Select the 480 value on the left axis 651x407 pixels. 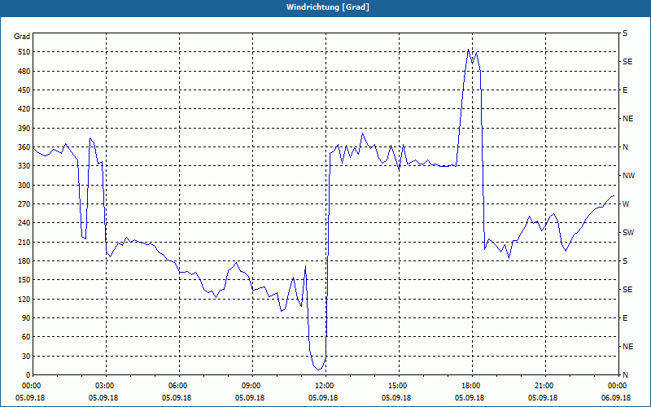24,72
